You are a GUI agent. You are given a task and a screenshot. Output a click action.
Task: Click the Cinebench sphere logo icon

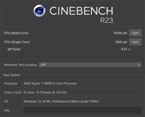click(x=40, y=11)
